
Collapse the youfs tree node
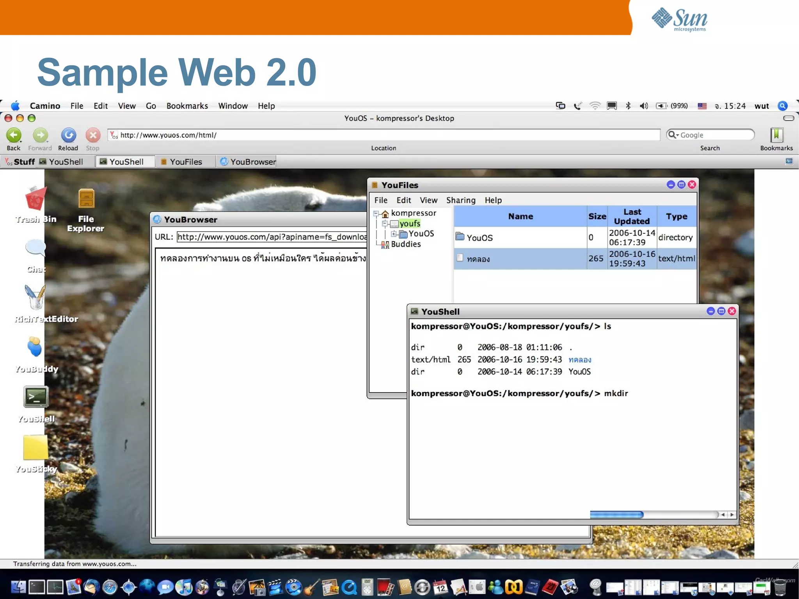[385, 224]
